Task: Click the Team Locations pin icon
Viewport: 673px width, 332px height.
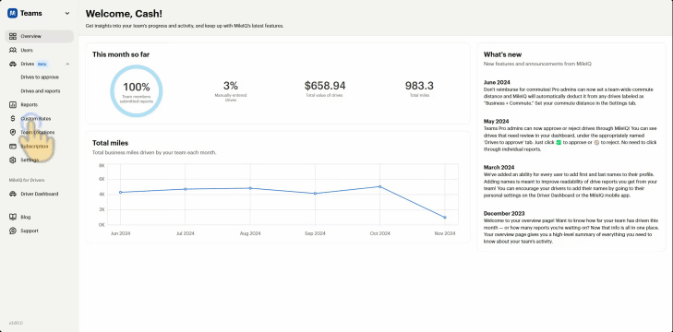Action: click(13, 132)
